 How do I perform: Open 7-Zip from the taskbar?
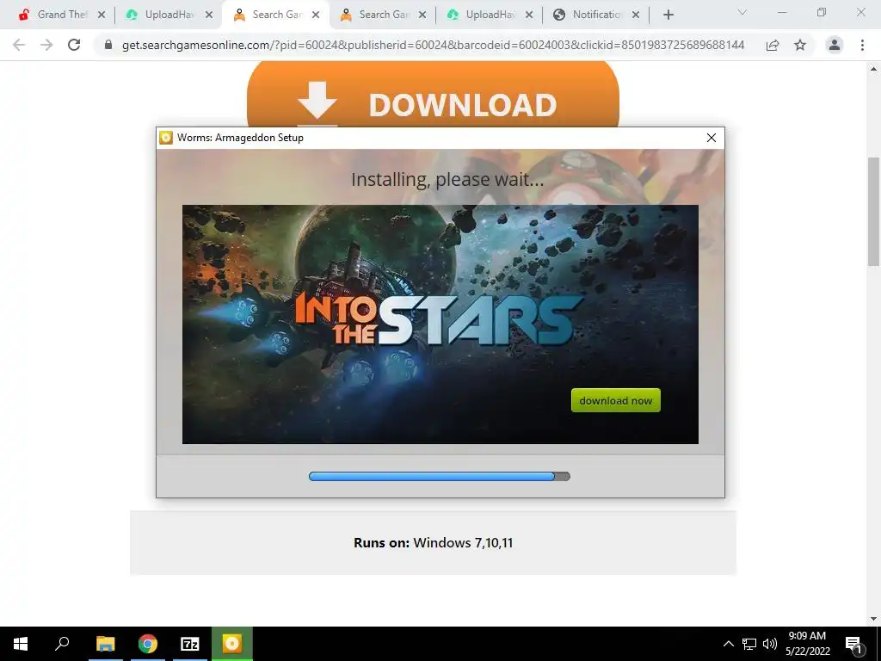click(190, 644)
